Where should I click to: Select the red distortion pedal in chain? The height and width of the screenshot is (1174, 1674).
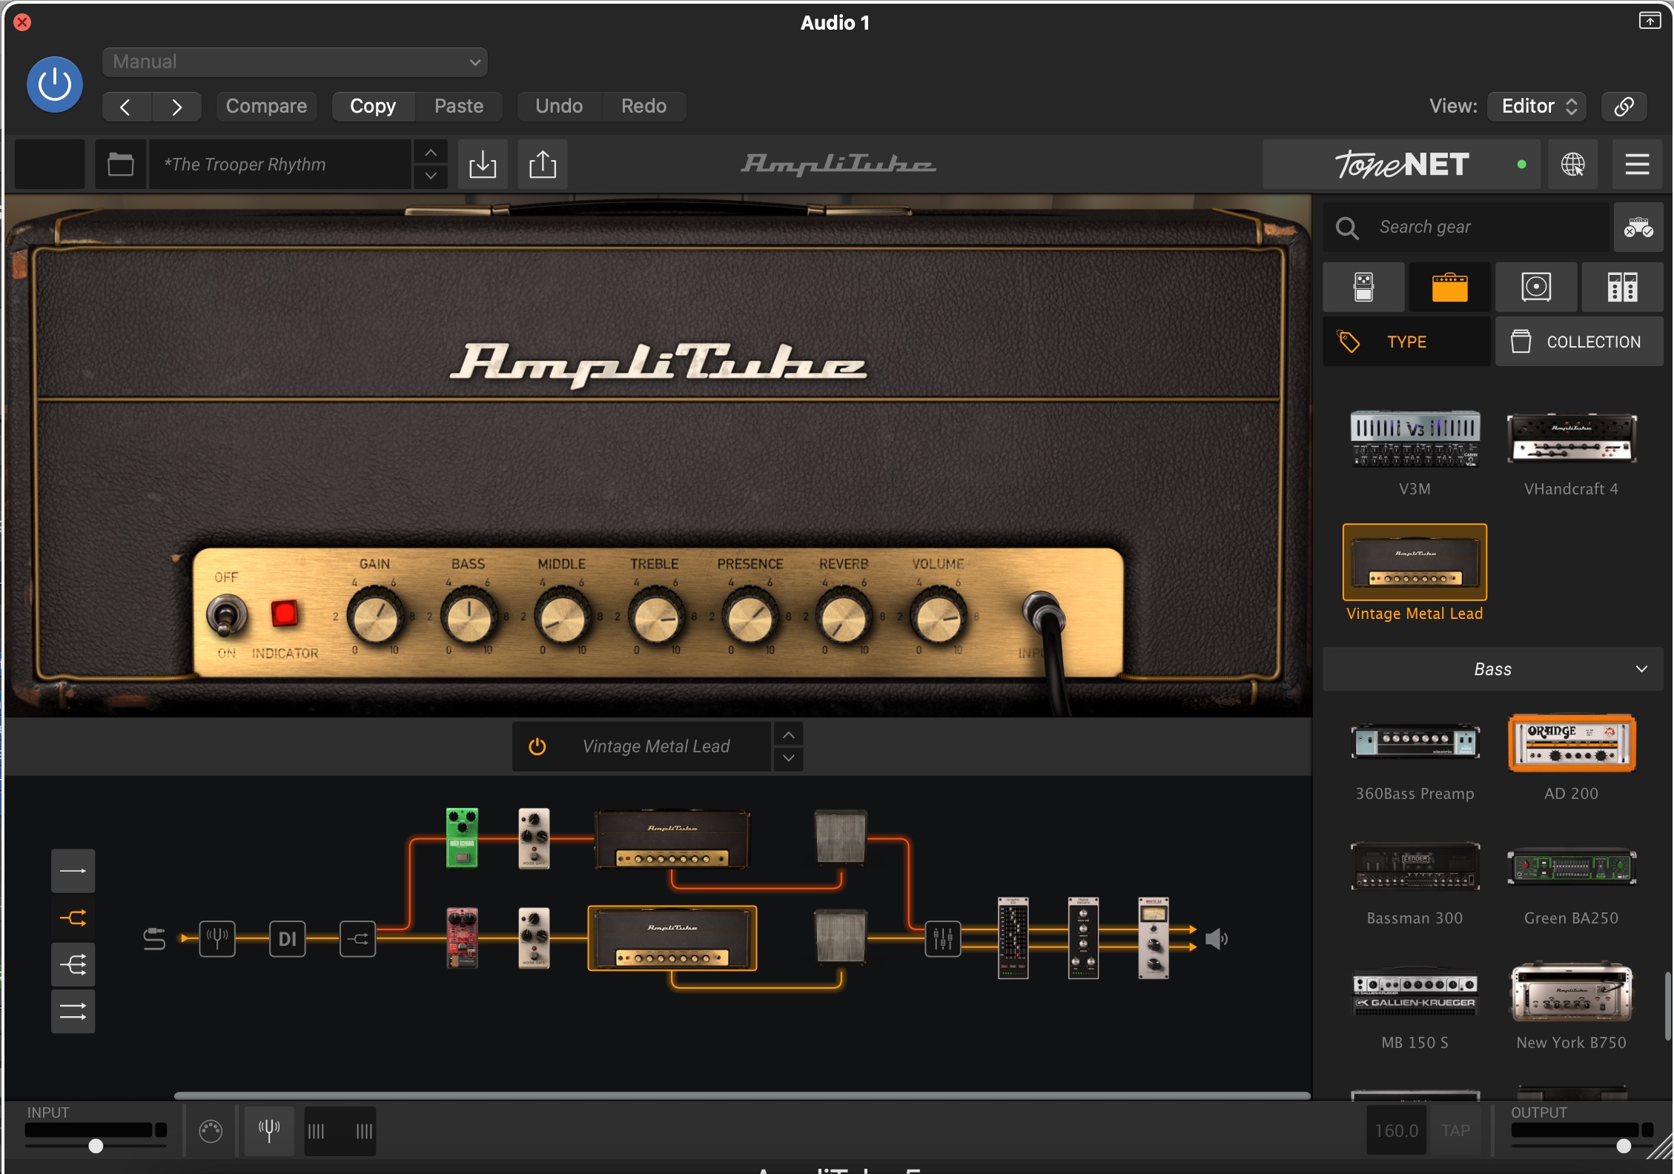click(x=462, y=938)
